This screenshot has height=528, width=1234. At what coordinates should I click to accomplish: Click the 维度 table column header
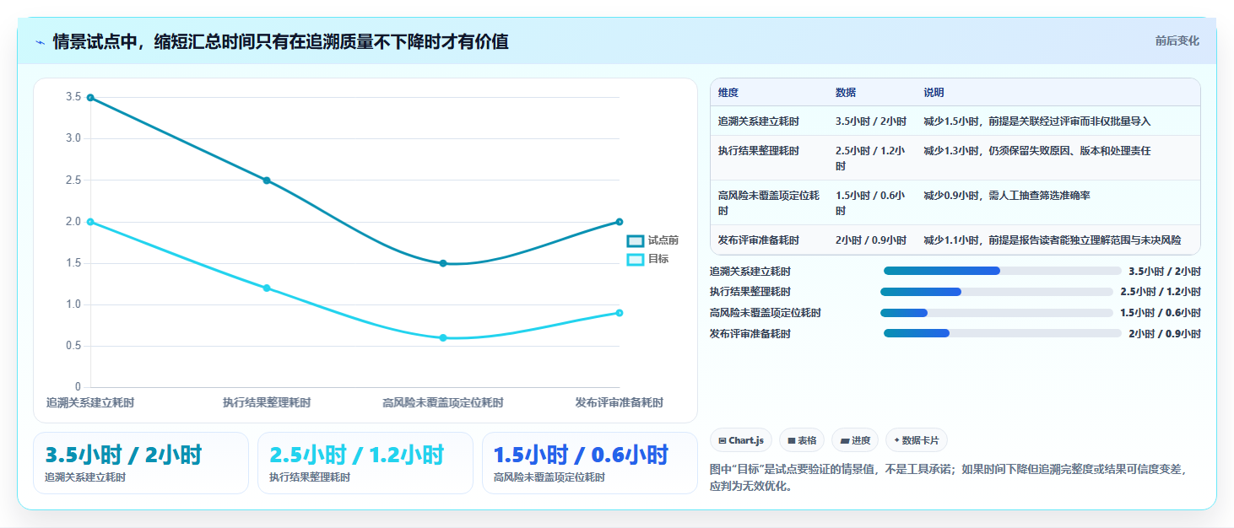pos(728,93)
